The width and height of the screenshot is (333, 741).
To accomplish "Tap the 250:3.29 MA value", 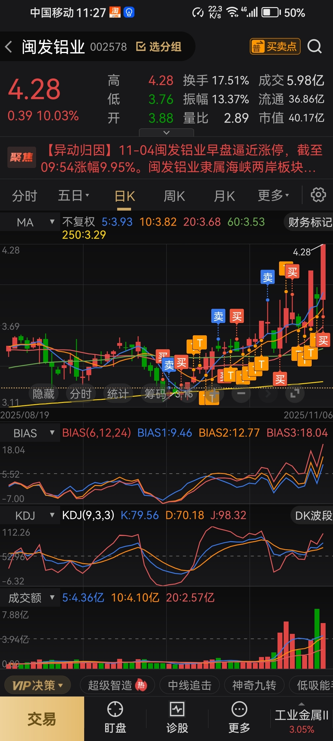I will [x=84, y=235].
